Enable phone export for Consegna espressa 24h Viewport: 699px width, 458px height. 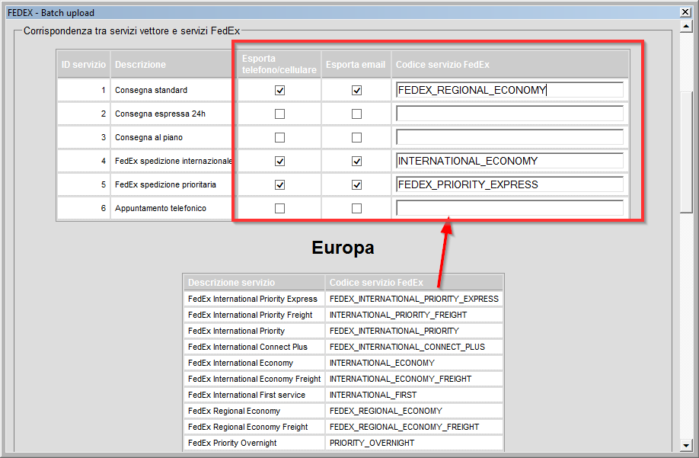point(279,114)
